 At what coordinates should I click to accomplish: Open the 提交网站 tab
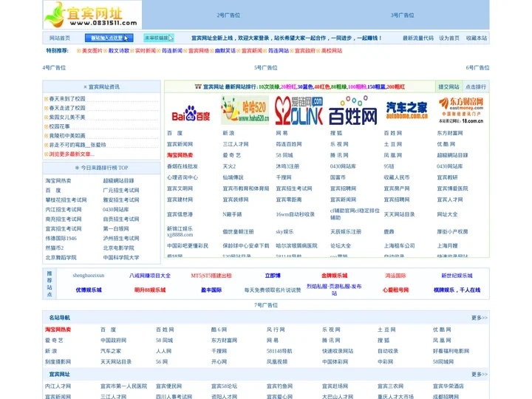pyautogui.click(x=449, y=87)
